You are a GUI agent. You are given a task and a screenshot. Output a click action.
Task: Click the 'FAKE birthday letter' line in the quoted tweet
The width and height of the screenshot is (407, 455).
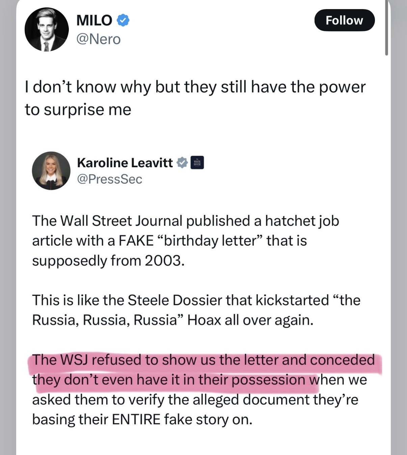[x=169, y=241]
